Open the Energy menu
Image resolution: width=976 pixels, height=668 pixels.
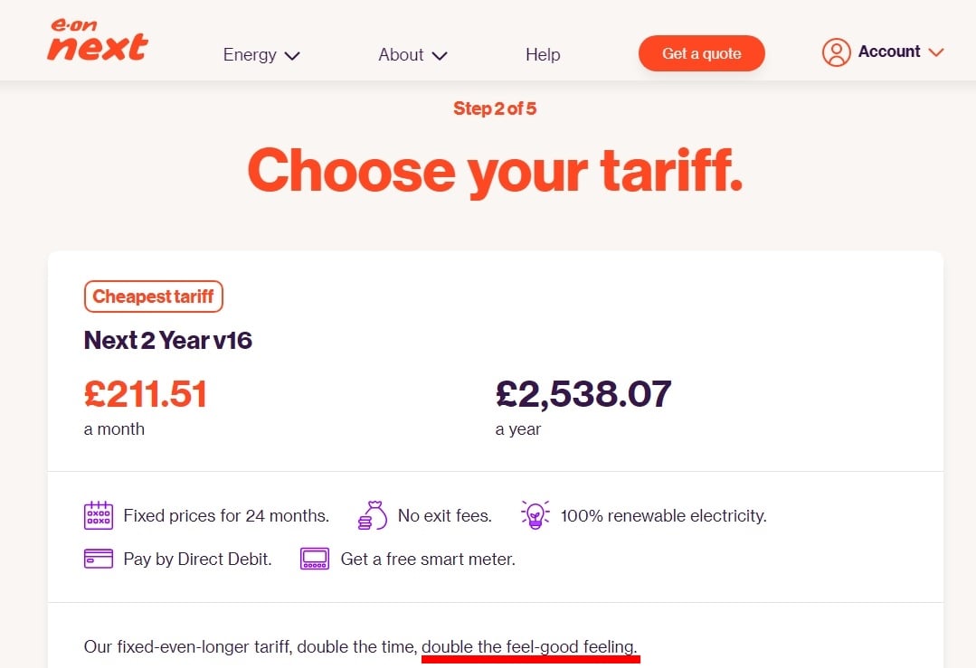(250, 55)
